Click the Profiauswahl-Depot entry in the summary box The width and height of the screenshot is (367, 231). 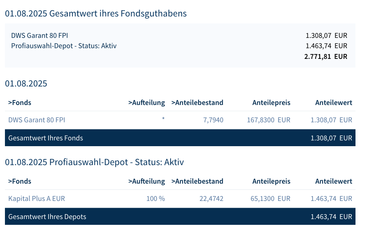(64, 46)
